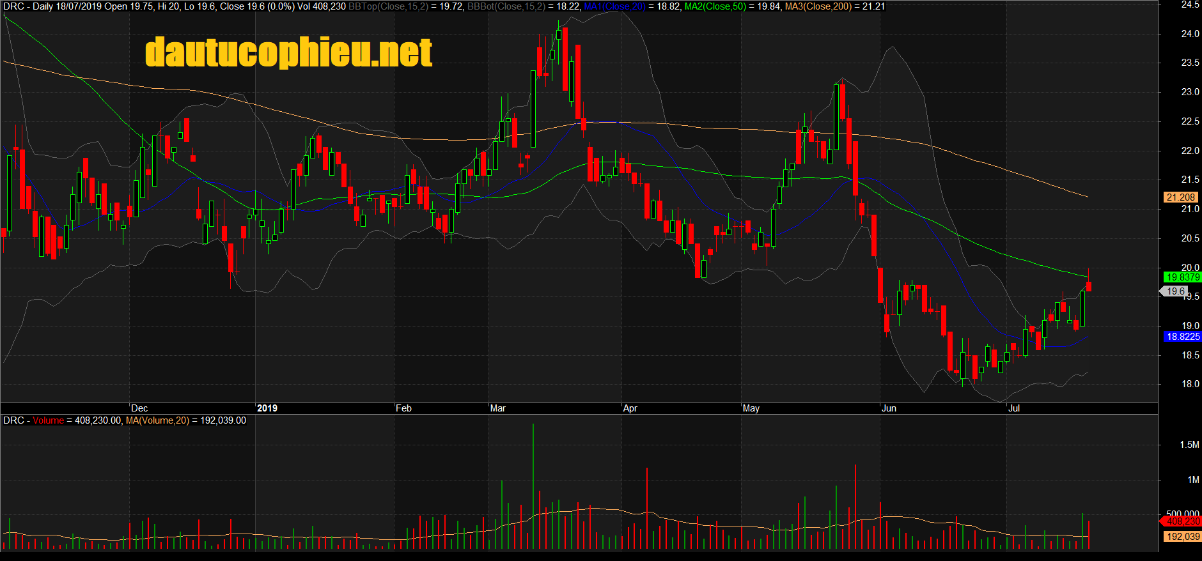
Task: Click the 2019 year label on the date axis
Action: pyautogui.click(x=267, y=408)
